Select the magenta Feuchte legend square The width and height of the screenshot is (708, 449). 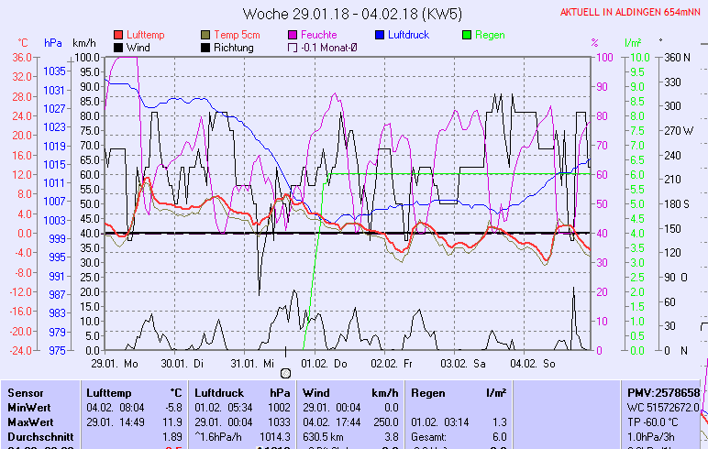click(x=294, y=35)
